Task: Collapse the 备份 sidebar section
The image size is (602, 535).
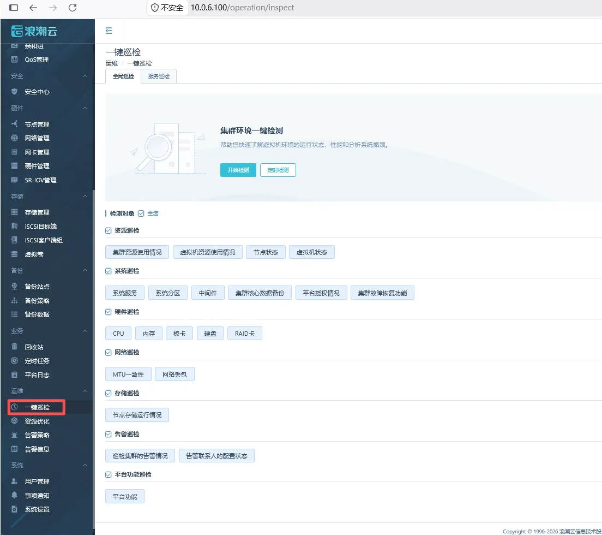Action: coord(85,270)
